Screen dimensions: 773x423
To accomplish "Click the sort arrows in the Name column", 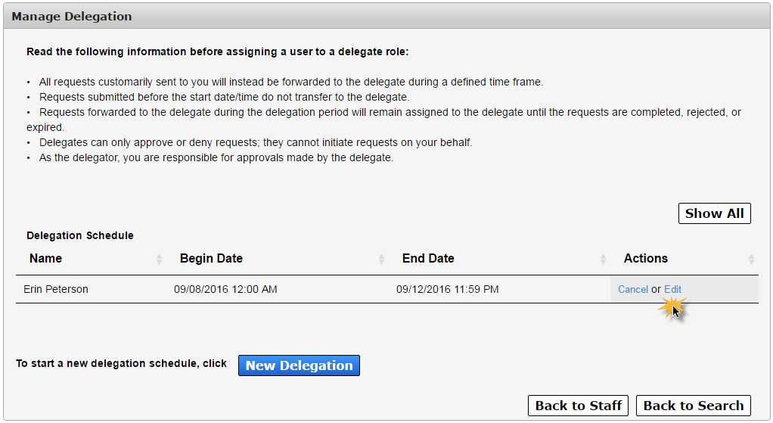I will click(x=159, y=259).
